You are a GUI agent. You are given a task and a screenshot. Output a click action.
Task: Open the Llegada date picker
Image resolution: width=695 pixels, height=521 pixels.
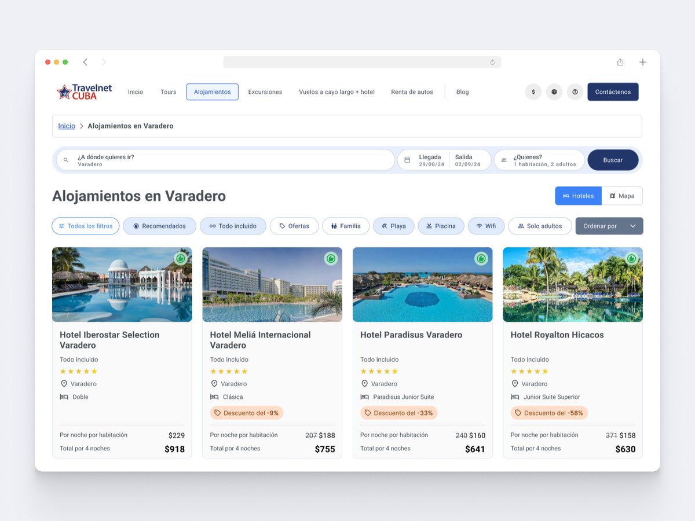(x=431, y=160)
